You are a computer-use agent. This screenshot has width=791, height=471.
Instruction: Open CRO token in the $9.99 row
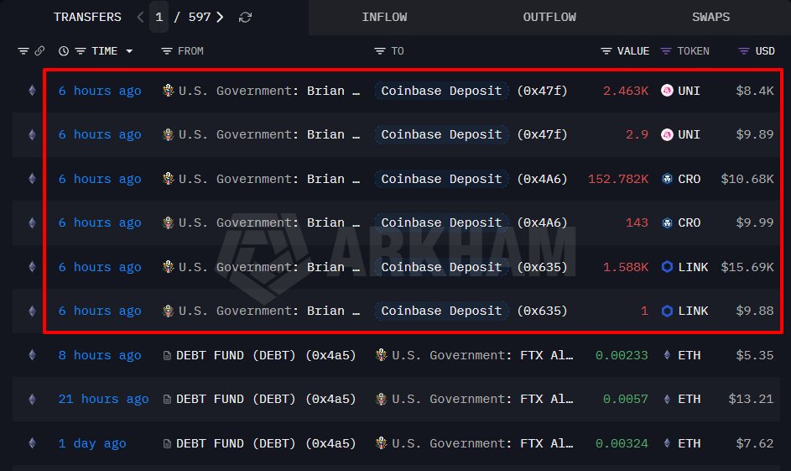[x=681, y=222]
